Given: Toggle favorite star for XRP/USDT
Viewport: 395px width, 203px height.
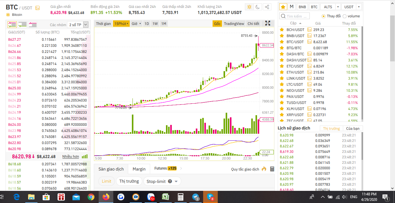Looking at the screenshot, I should click(282, 115).
